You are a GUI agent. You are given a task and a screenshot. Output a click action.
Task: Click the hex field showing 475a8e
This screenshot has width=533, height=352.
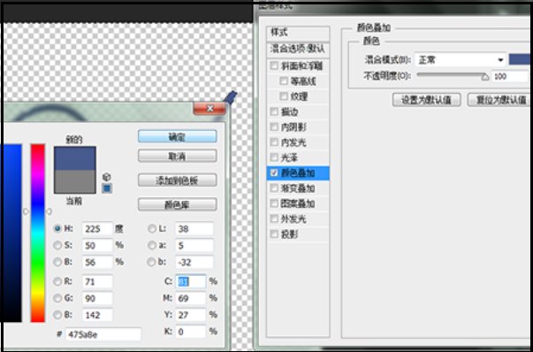(x=103, y=334)
